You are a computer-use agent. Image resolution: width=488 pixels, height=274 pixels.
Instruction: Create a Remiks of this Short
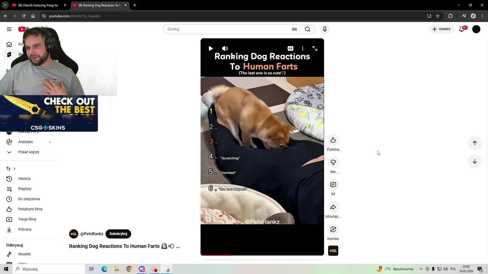point(333,229)
